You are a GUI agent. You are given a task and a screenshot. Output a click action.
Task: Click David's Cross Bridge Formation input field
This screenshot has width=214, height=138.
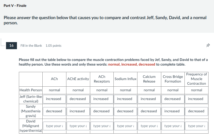coord(173,126)
